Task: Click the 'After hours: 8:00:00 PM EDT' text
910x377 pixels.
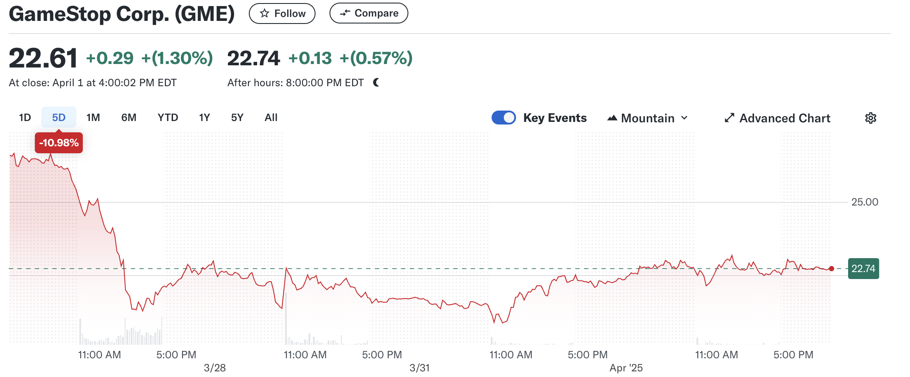Action: 295,83
